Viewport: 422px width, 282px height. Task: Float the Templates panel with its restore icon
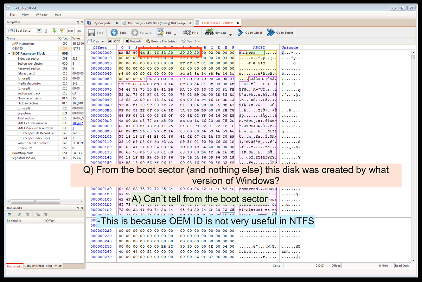click(78, 22)
